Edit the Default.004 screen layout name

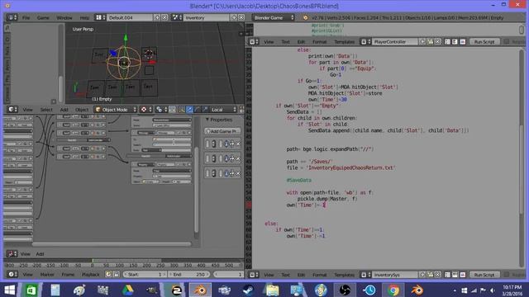[130, 17]
